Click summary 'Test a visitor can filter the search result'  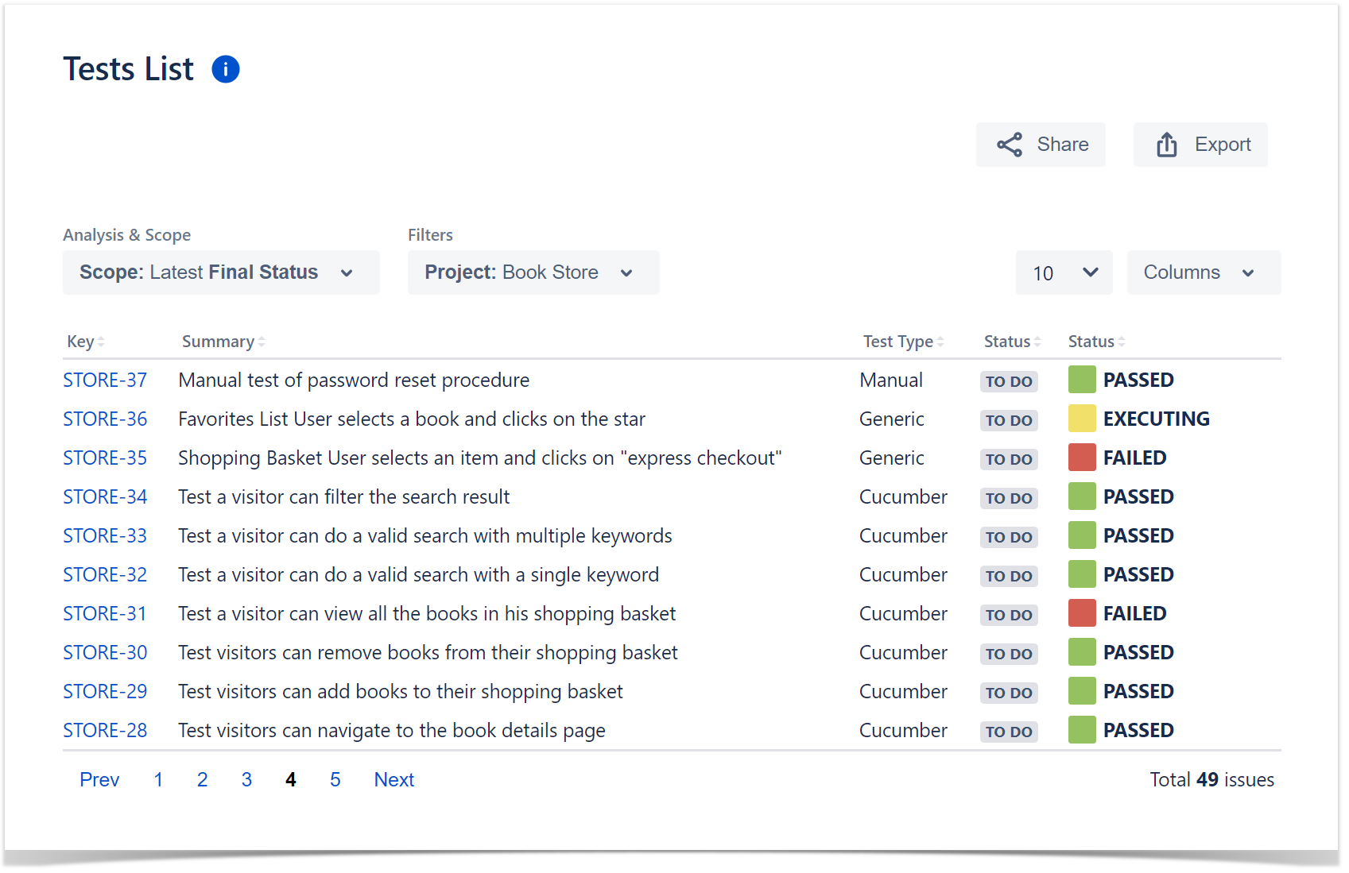click(344, 497)
